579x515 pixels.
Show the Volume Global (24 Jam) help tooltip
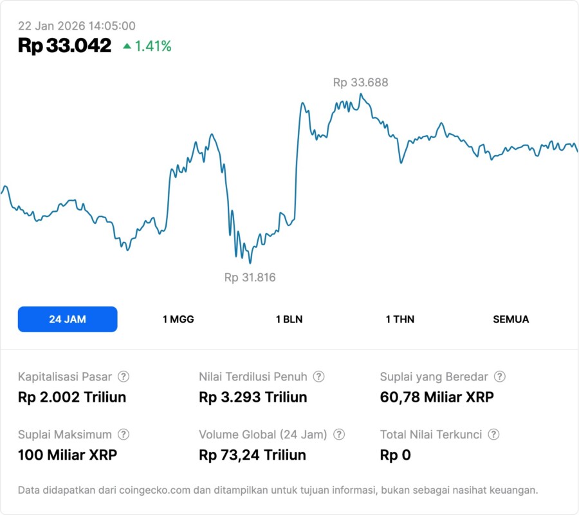point(339,435)
